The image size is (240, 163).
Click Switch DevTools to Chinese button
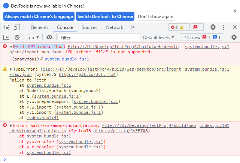[x=105, y=17]
